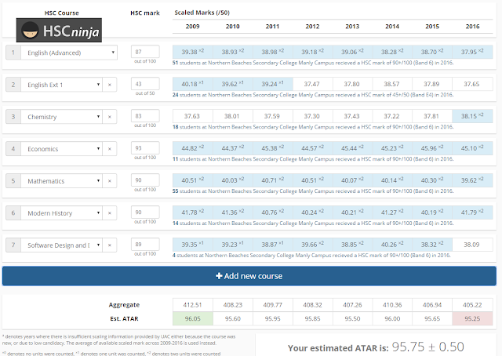Click the green 96.05 estimated ATAR cell
The width and height of the screenshot is (502, 356).
[x=193, y=318]
